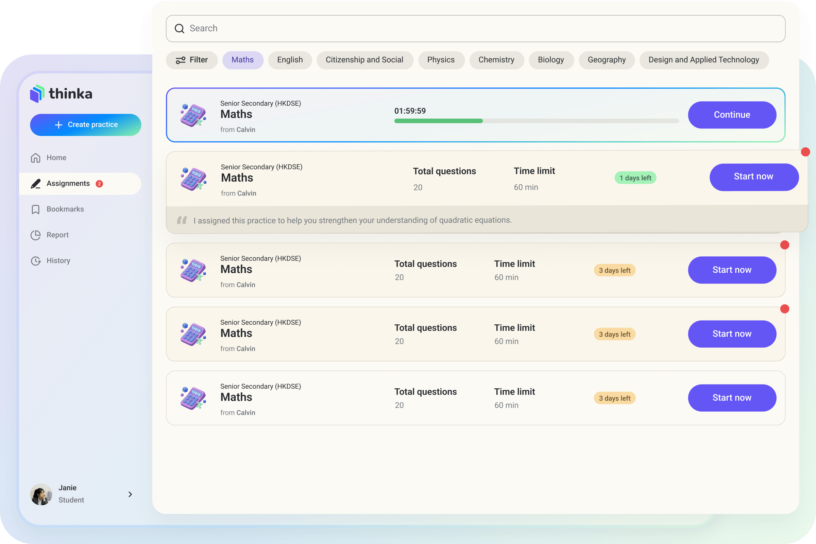Open Home from the sidebar
The height and width of the screenshot is (544, 816).
(56, 157)
